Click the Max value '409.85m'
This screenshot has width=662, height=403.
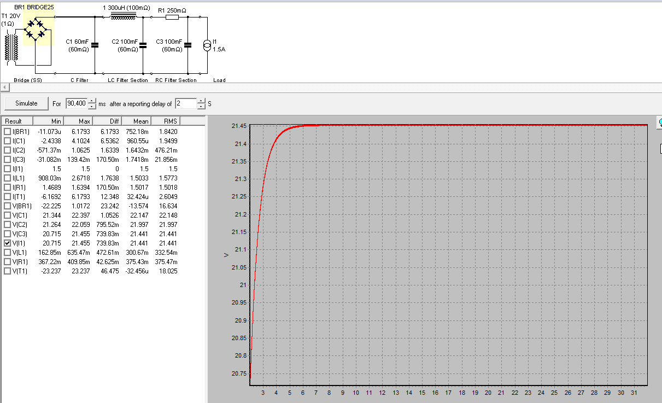(x=79, y=261)
